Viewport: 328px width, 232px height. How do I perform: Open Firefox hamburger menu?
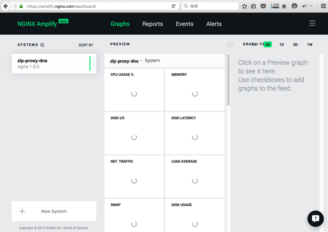click(x=323, y=6)
